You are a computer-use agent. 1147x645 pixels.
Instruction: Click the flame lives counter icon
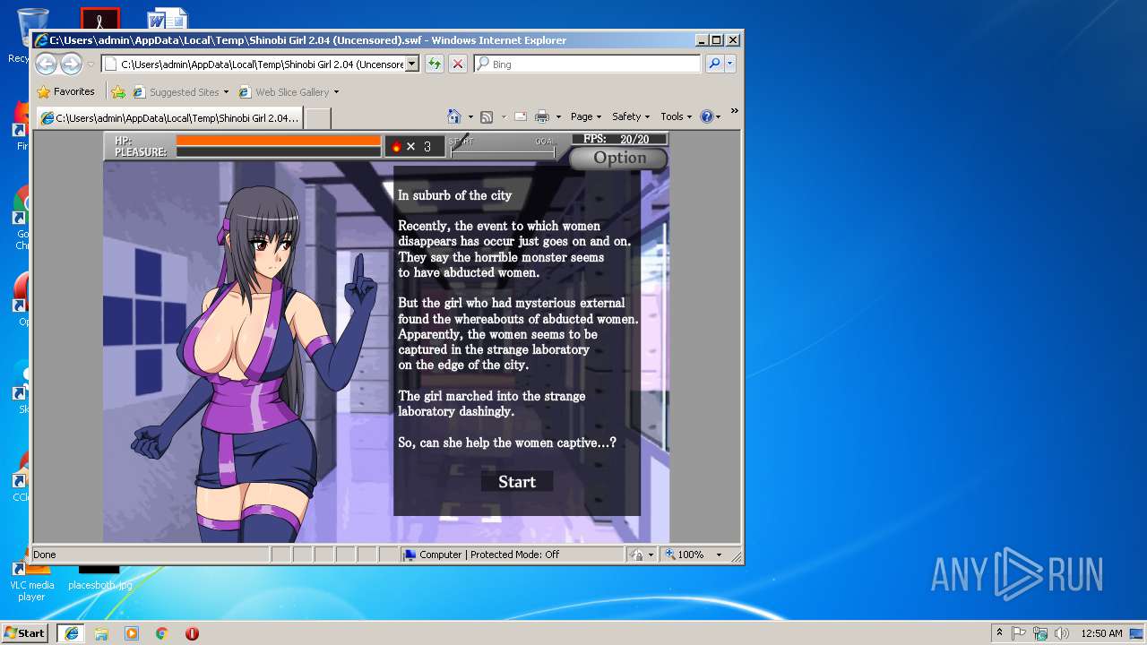click(x=397, y=146)
